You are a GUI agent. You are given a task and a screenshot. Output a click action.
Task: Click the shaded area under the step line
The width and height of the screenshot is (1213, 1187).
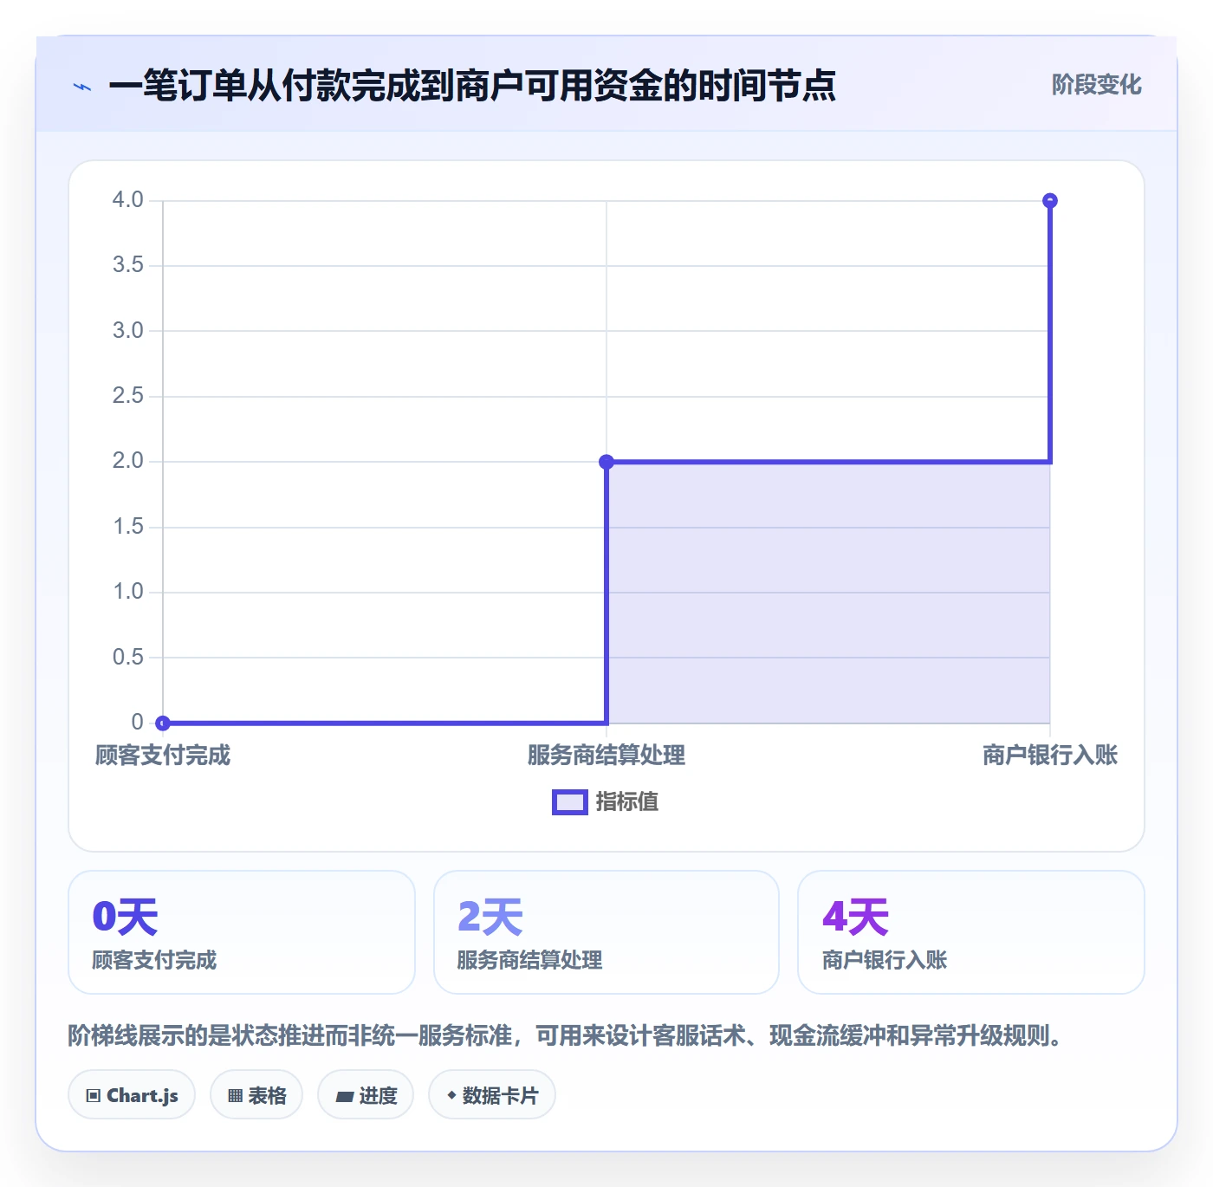(828, 593)
